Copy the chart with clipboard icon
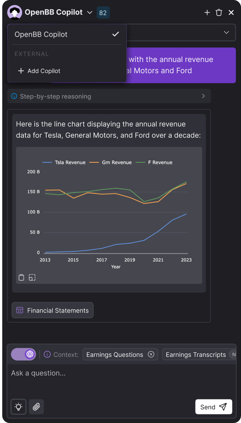This screenshot has width=241, height=423. click(21, 277)
